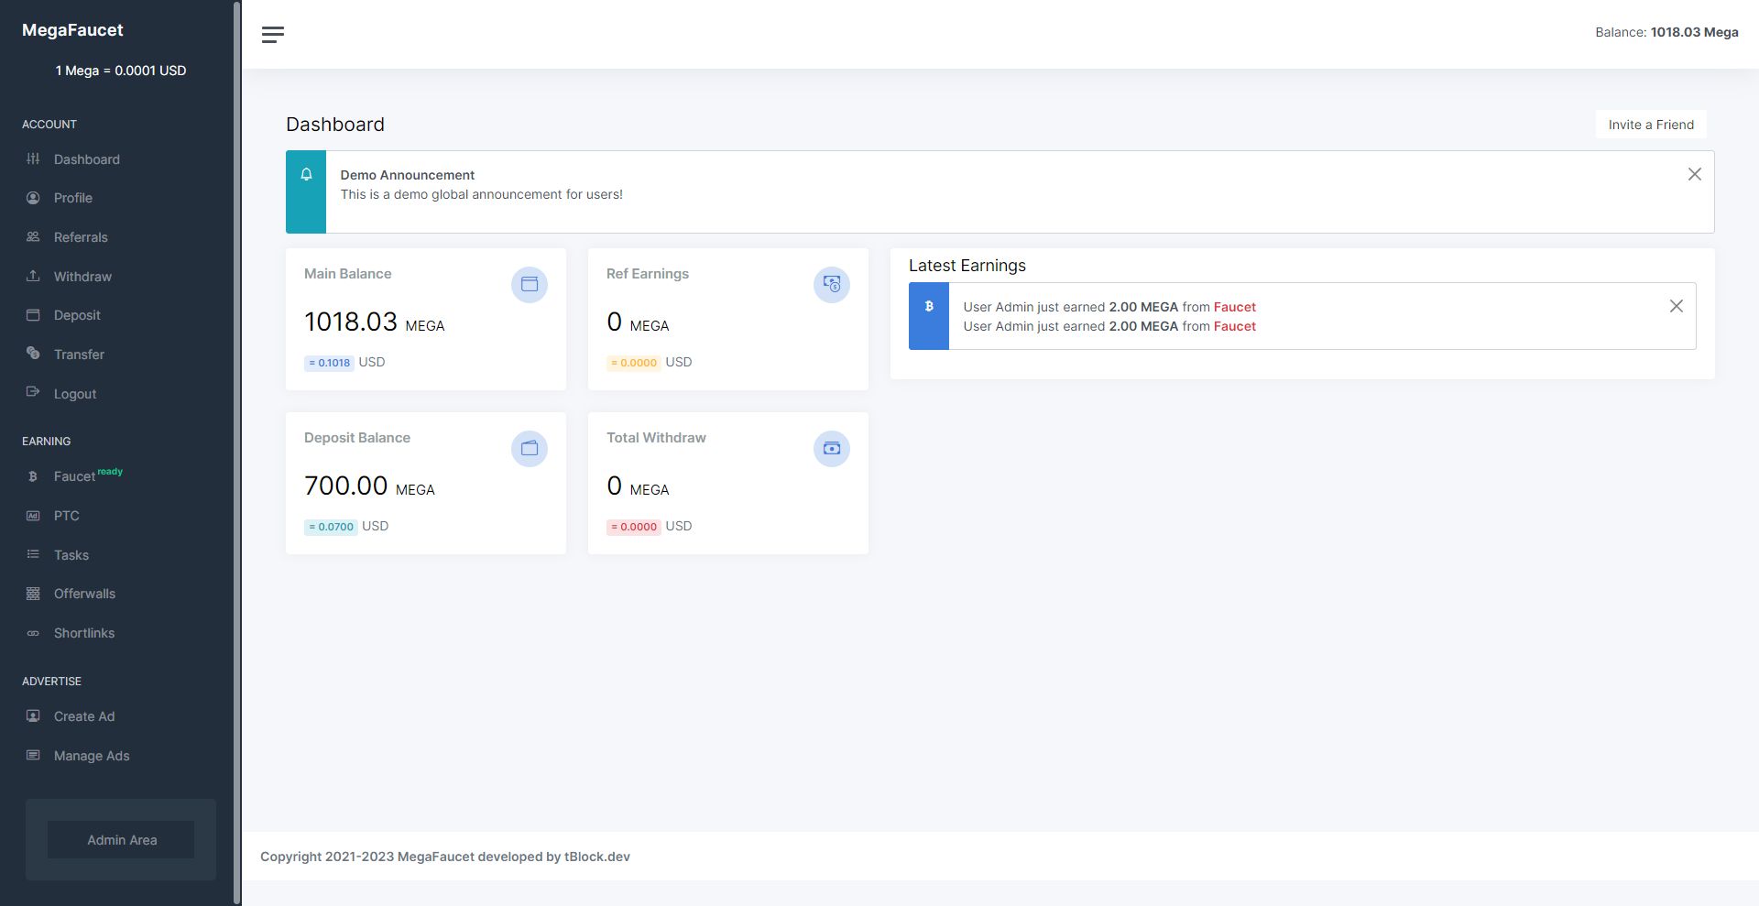Click the Ref Earnings card title

click(648, 274)
